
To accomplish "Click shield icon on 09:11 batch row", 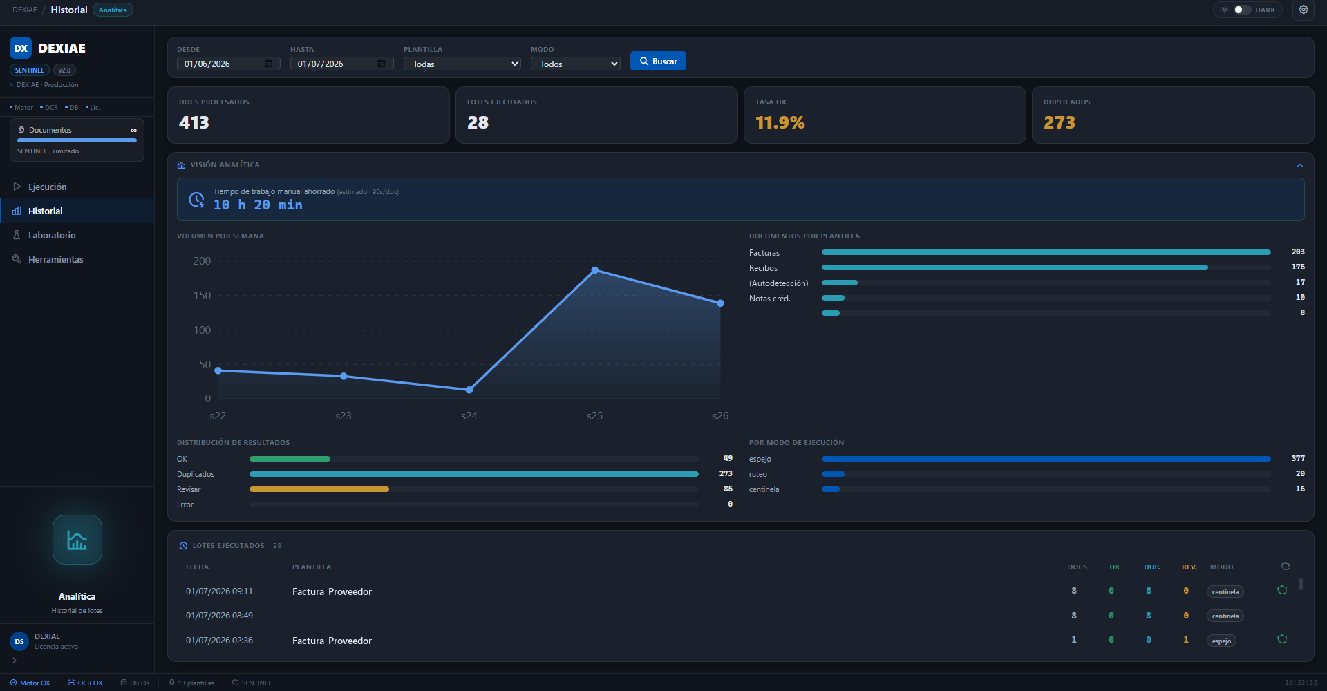I will [1282, 590].
